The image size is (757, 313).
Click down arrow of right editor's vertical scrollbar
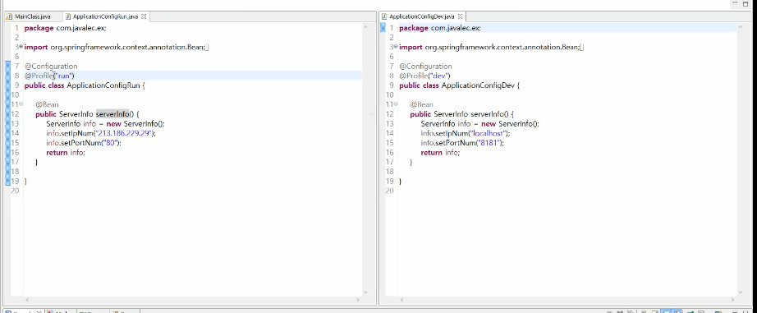tap(741, 292)
